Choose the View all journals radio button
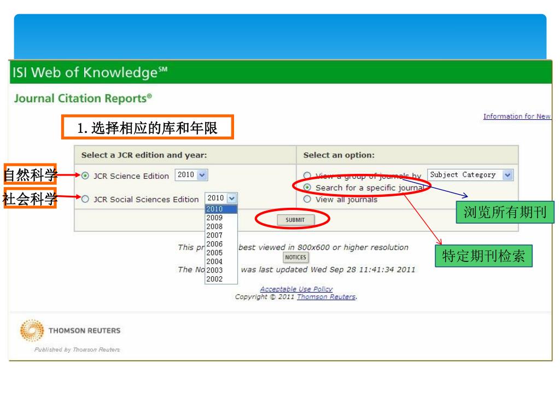This screenshot has height=420, width=560. 307,199
